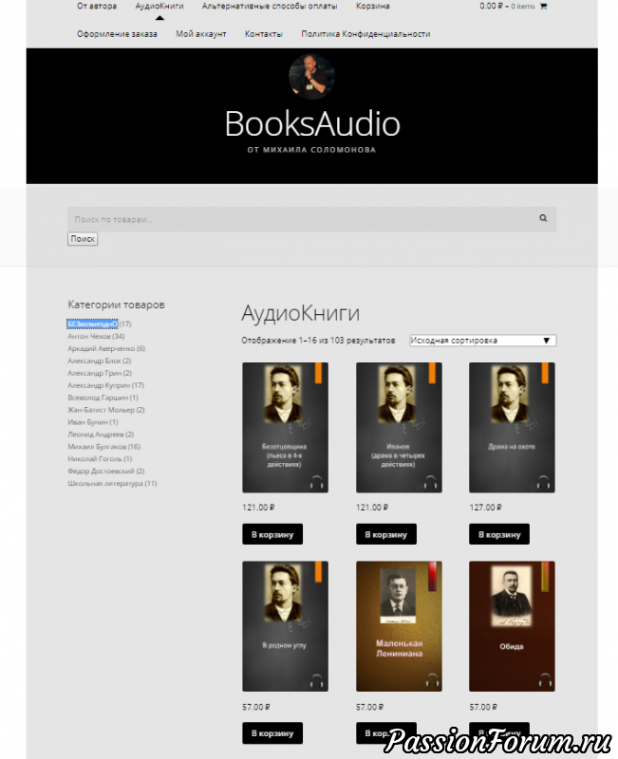The width and height of the screenshot is (618, 759).
Task: Click the search magnifier icon
Action: pos(543,218)
